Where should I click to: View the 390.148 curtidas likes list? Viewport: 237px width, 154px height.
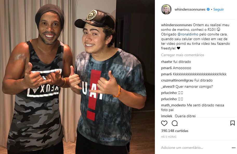(x=175, y=131)
